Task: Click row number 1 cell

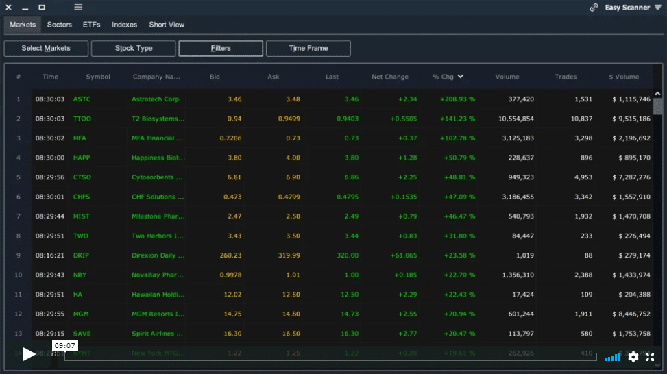Action: click(x=19, y=99)
